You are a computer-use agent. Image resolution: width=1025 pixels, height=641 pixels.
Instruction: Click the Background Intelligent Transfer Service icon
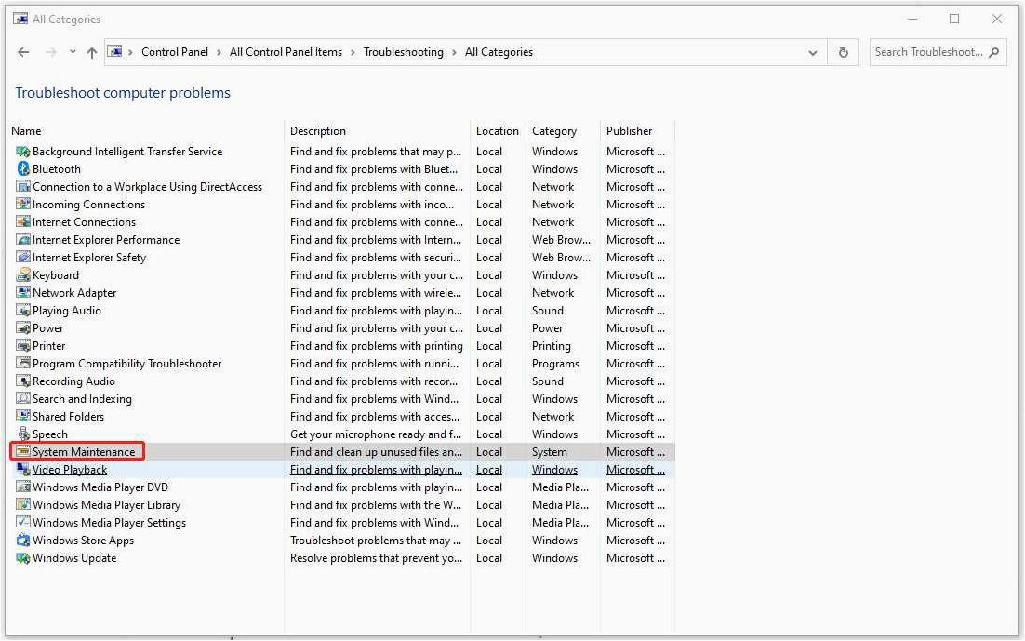pos(23,151)
